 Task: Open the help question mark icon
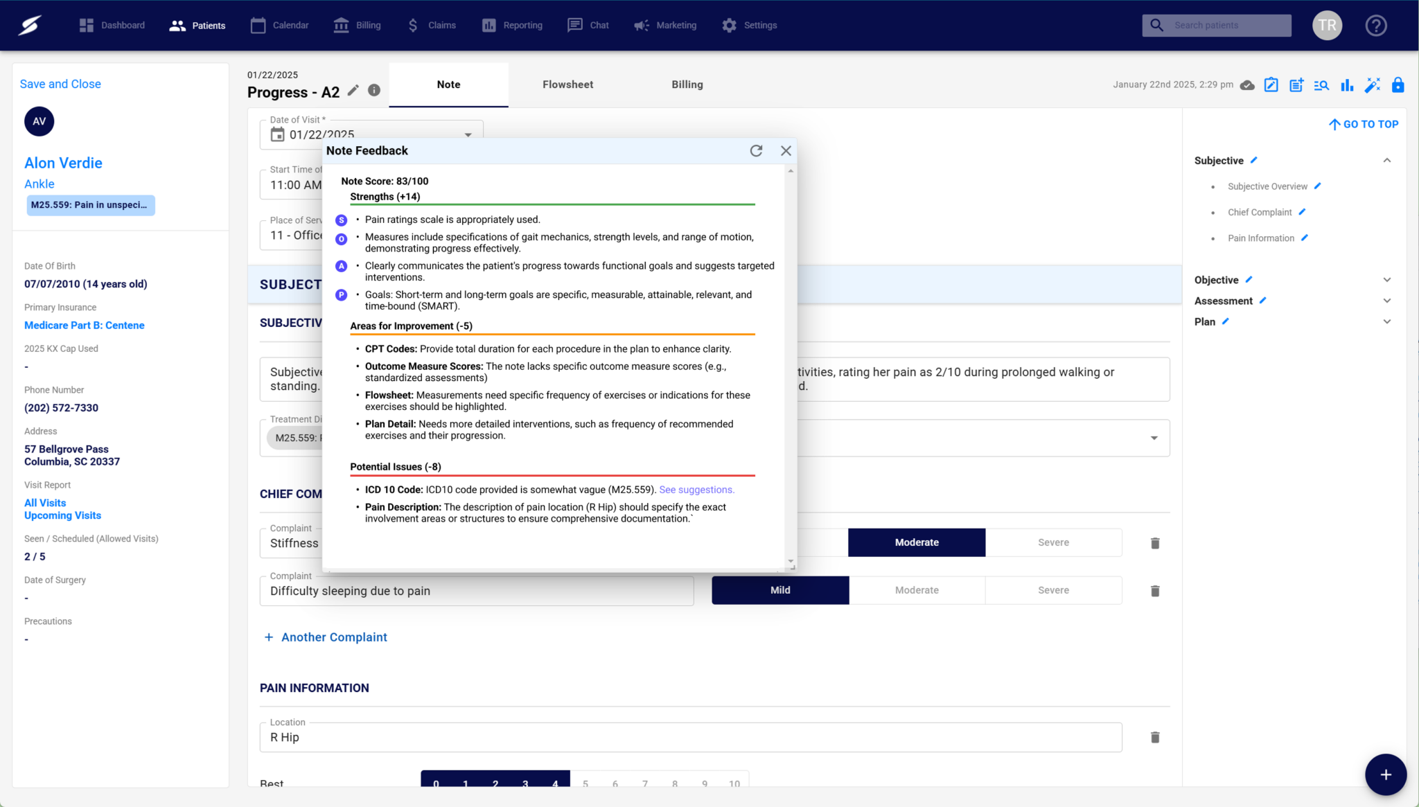[x=1375, y=26]
